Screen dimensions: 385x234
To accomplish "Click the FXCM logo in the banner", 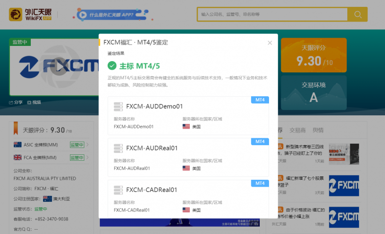I will click(59, 66).
